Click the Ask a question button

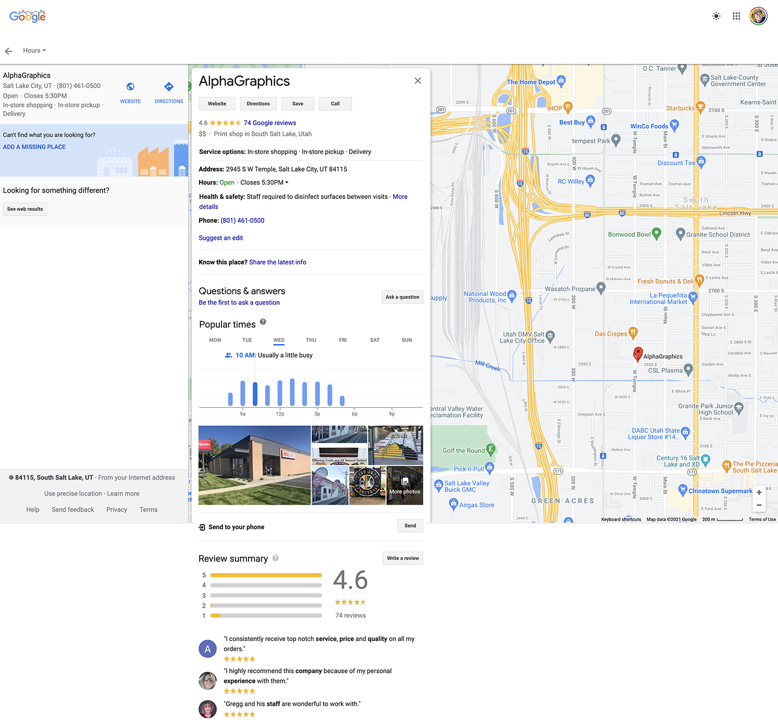[402, 297]
